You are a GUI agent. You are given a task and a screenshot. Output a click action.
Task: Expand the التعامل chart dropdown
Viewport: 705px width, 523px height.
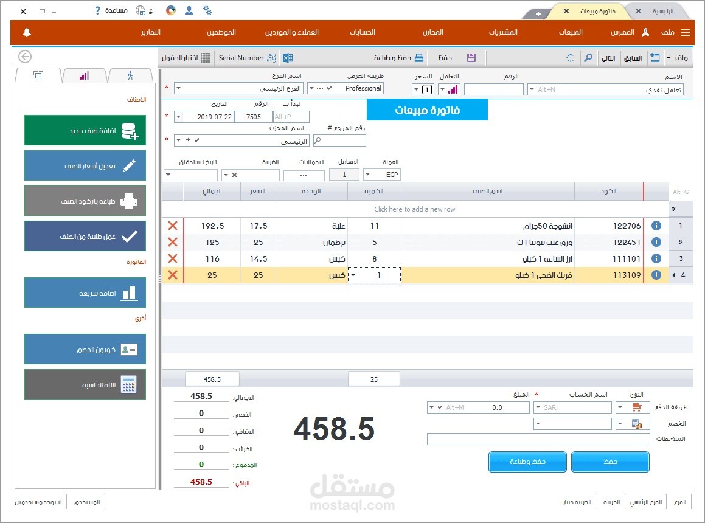443,89
